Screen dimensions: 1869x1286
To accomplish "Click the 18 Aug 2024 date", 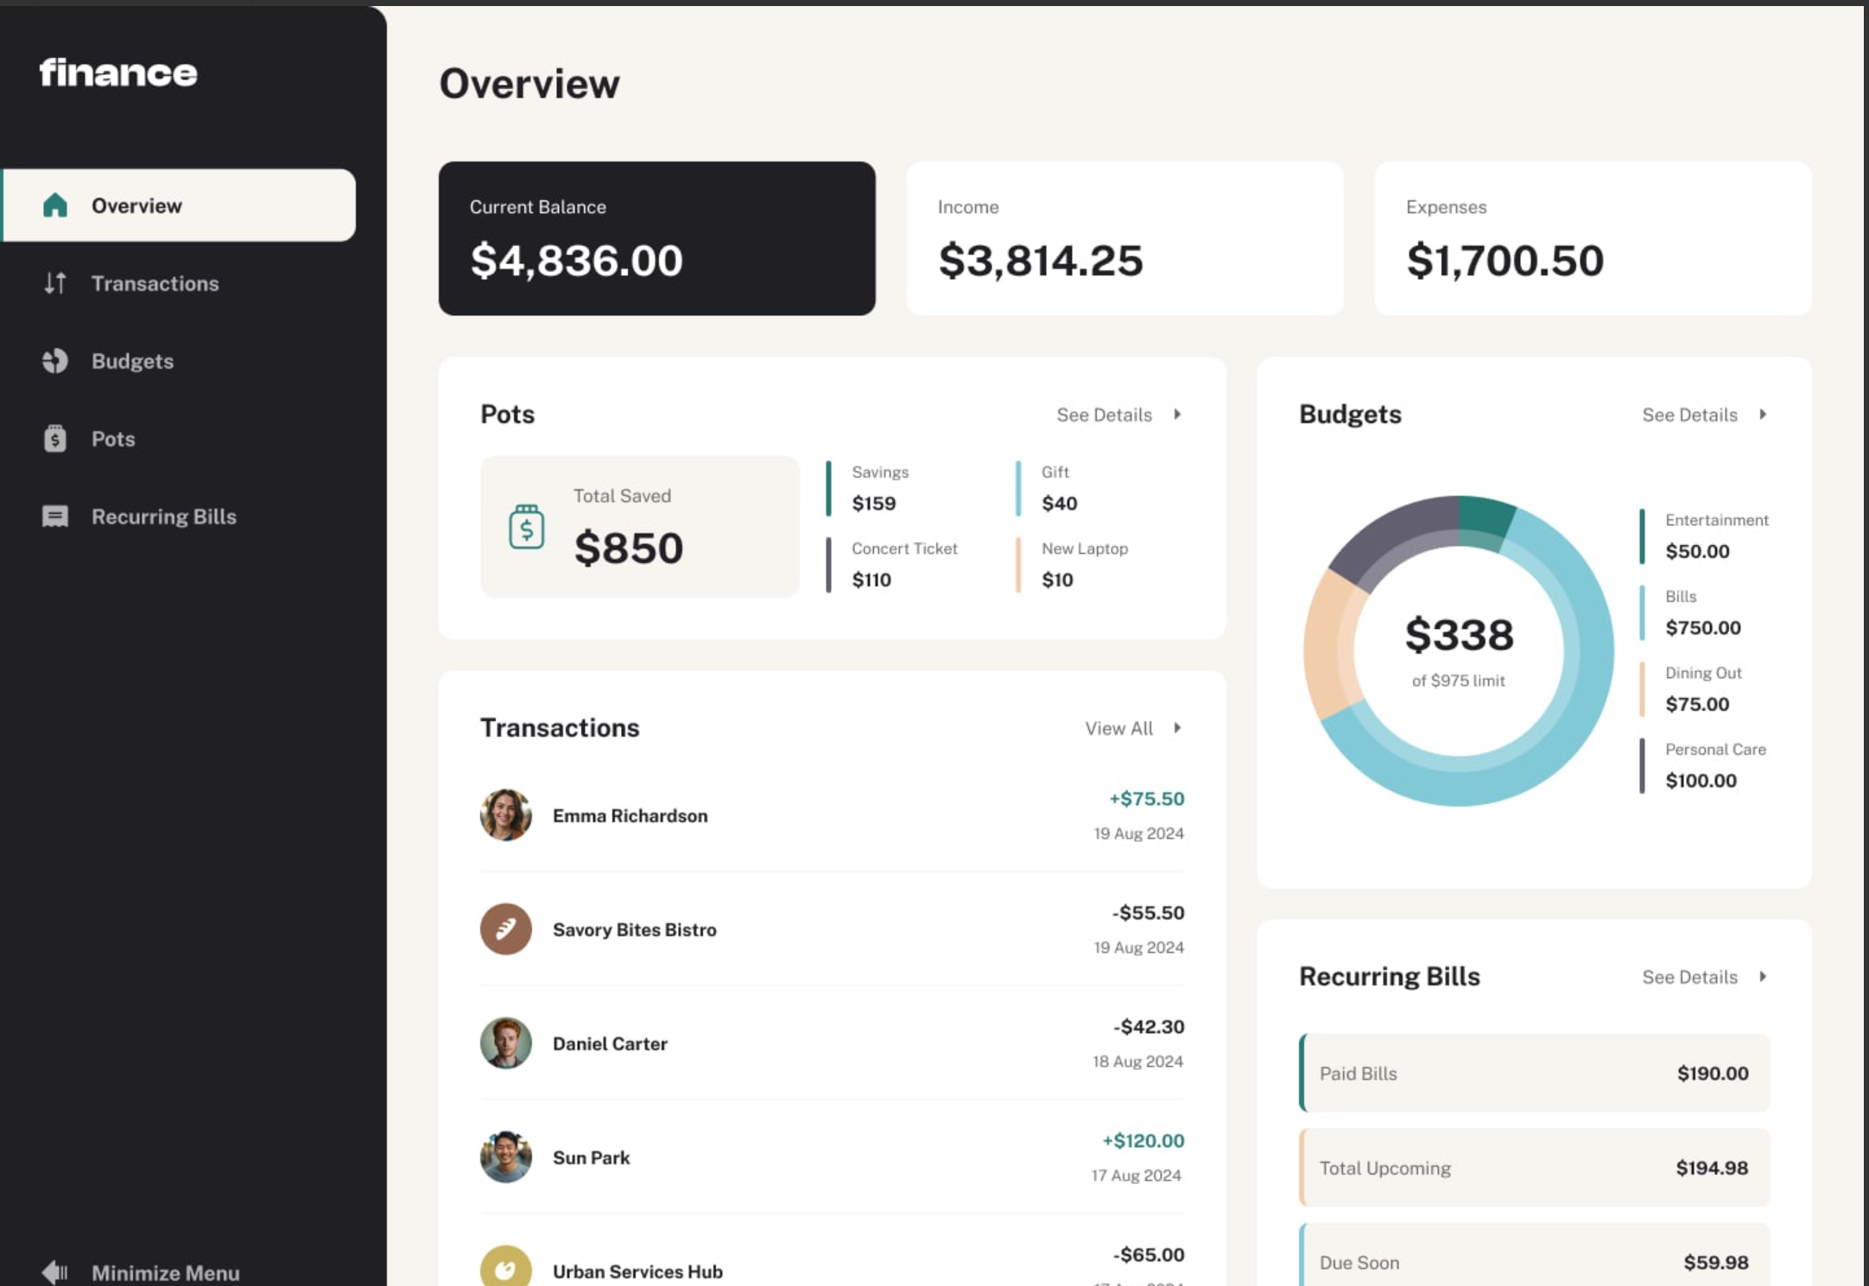I will coord(1138,1061).
